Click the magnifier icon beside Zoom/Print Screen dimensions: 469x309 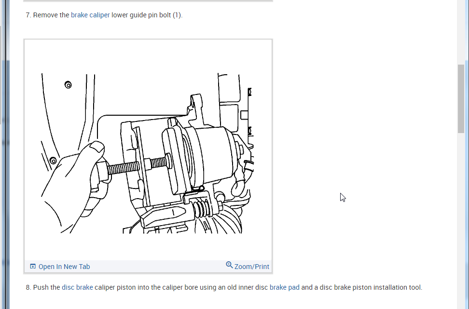[229, 265]
